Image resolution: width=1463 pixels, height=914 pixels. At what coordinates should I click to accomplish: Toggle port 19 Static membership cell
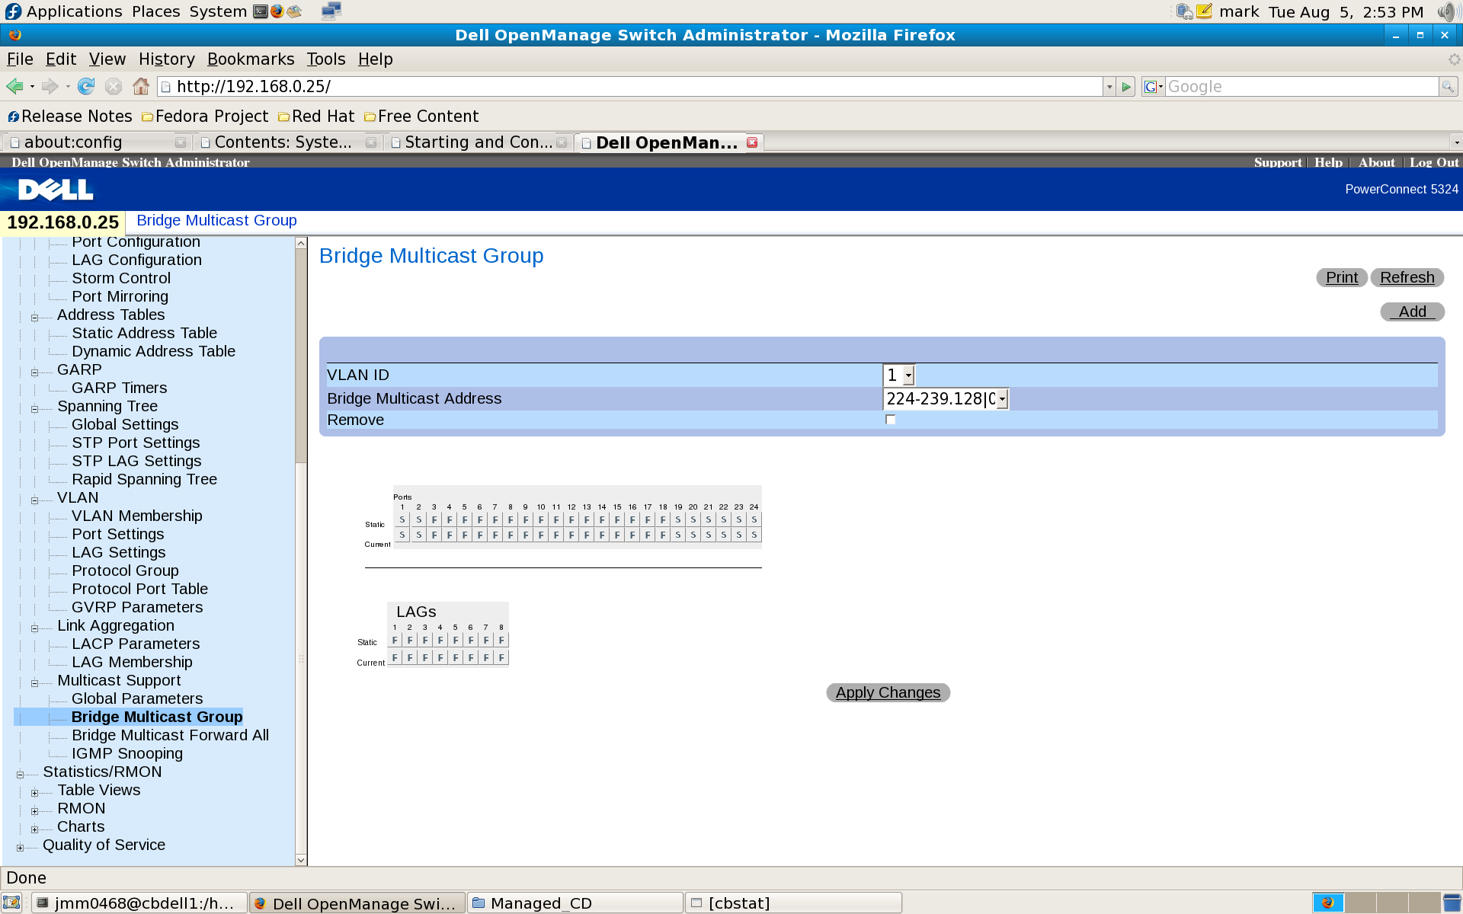coord(678,519)
